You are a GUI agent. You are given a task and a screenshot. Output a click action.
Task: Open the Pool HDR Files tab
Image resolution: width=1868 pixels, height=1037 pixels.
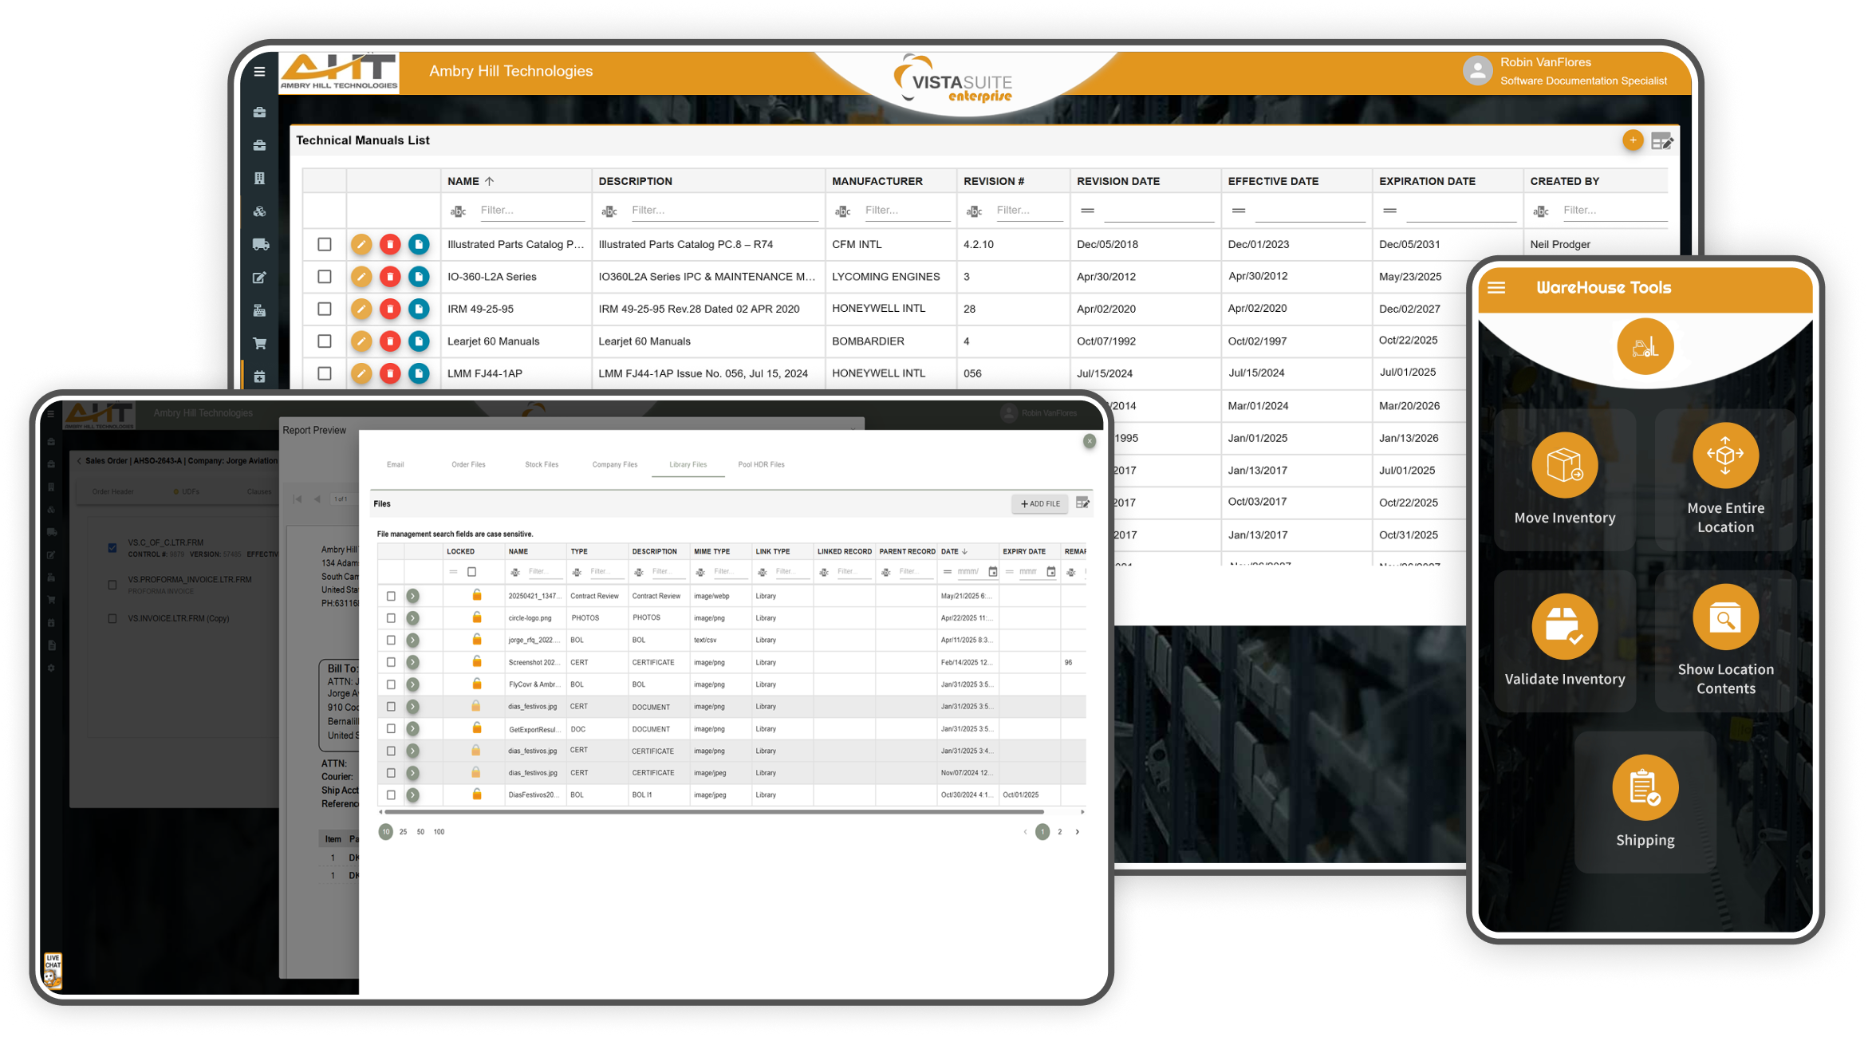tap(761, 464)
